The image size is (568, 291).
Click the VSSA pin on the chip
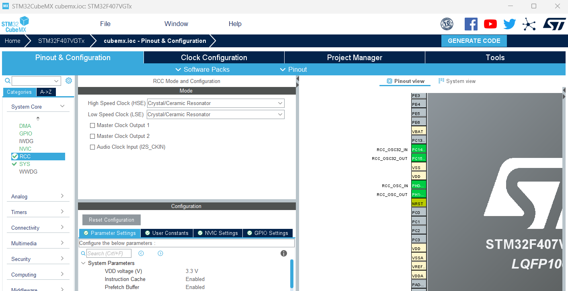point(418,258)
